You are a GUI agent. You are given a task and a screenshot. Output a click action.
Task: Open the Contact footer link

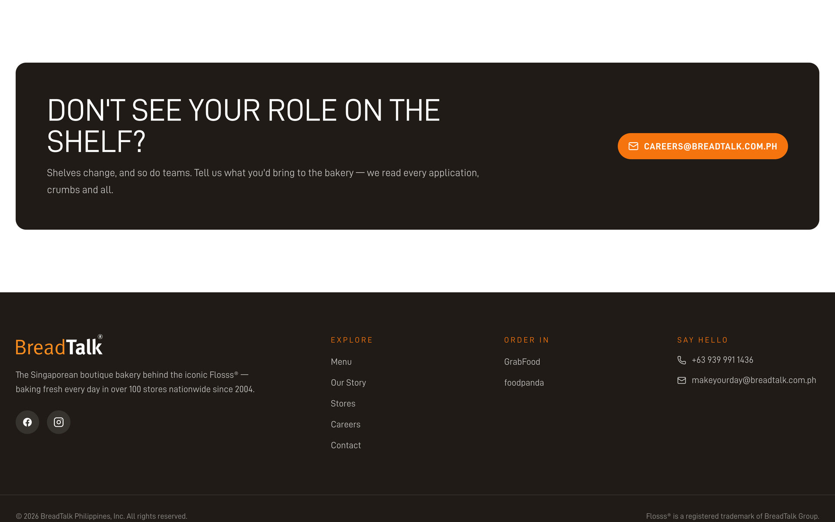click(x=346, y=445)
